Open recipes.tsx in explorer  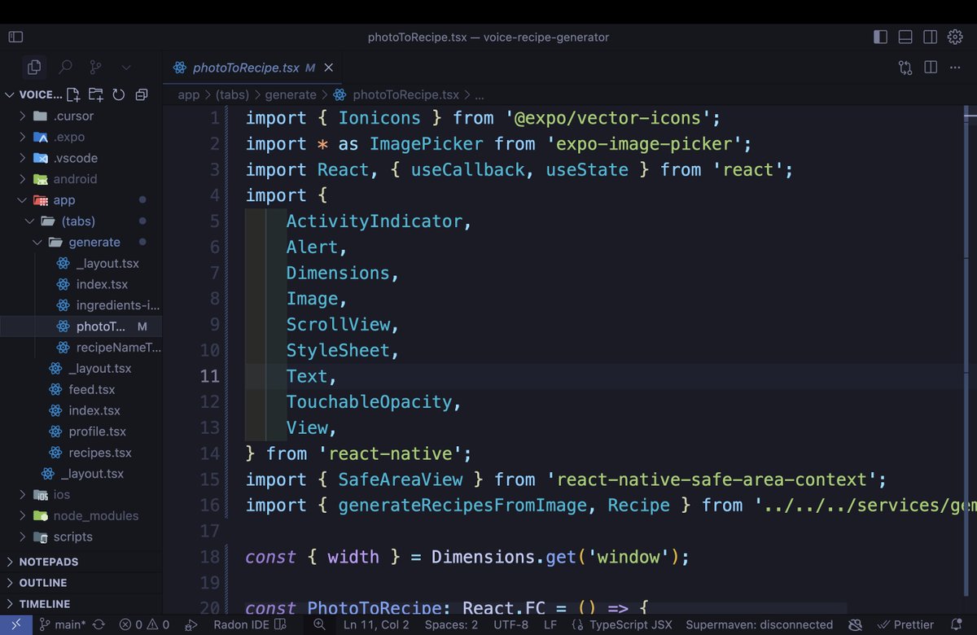pyautogui.click(x=81, y=453)
